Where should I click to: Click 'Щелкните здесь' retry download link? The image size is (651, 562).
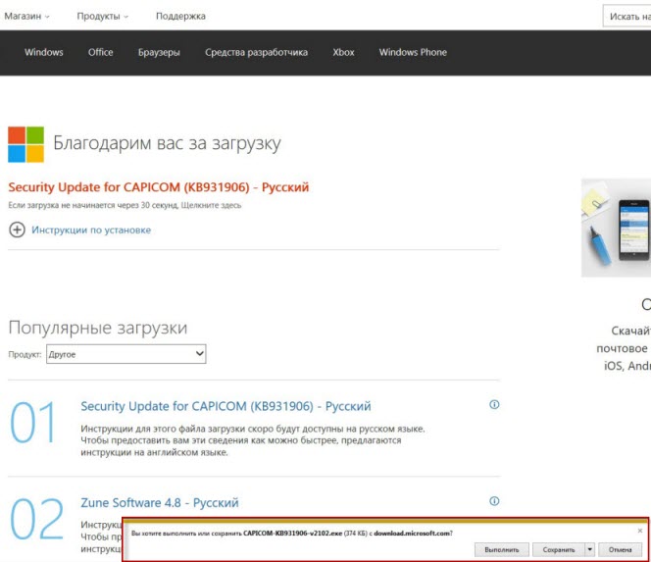211,205
